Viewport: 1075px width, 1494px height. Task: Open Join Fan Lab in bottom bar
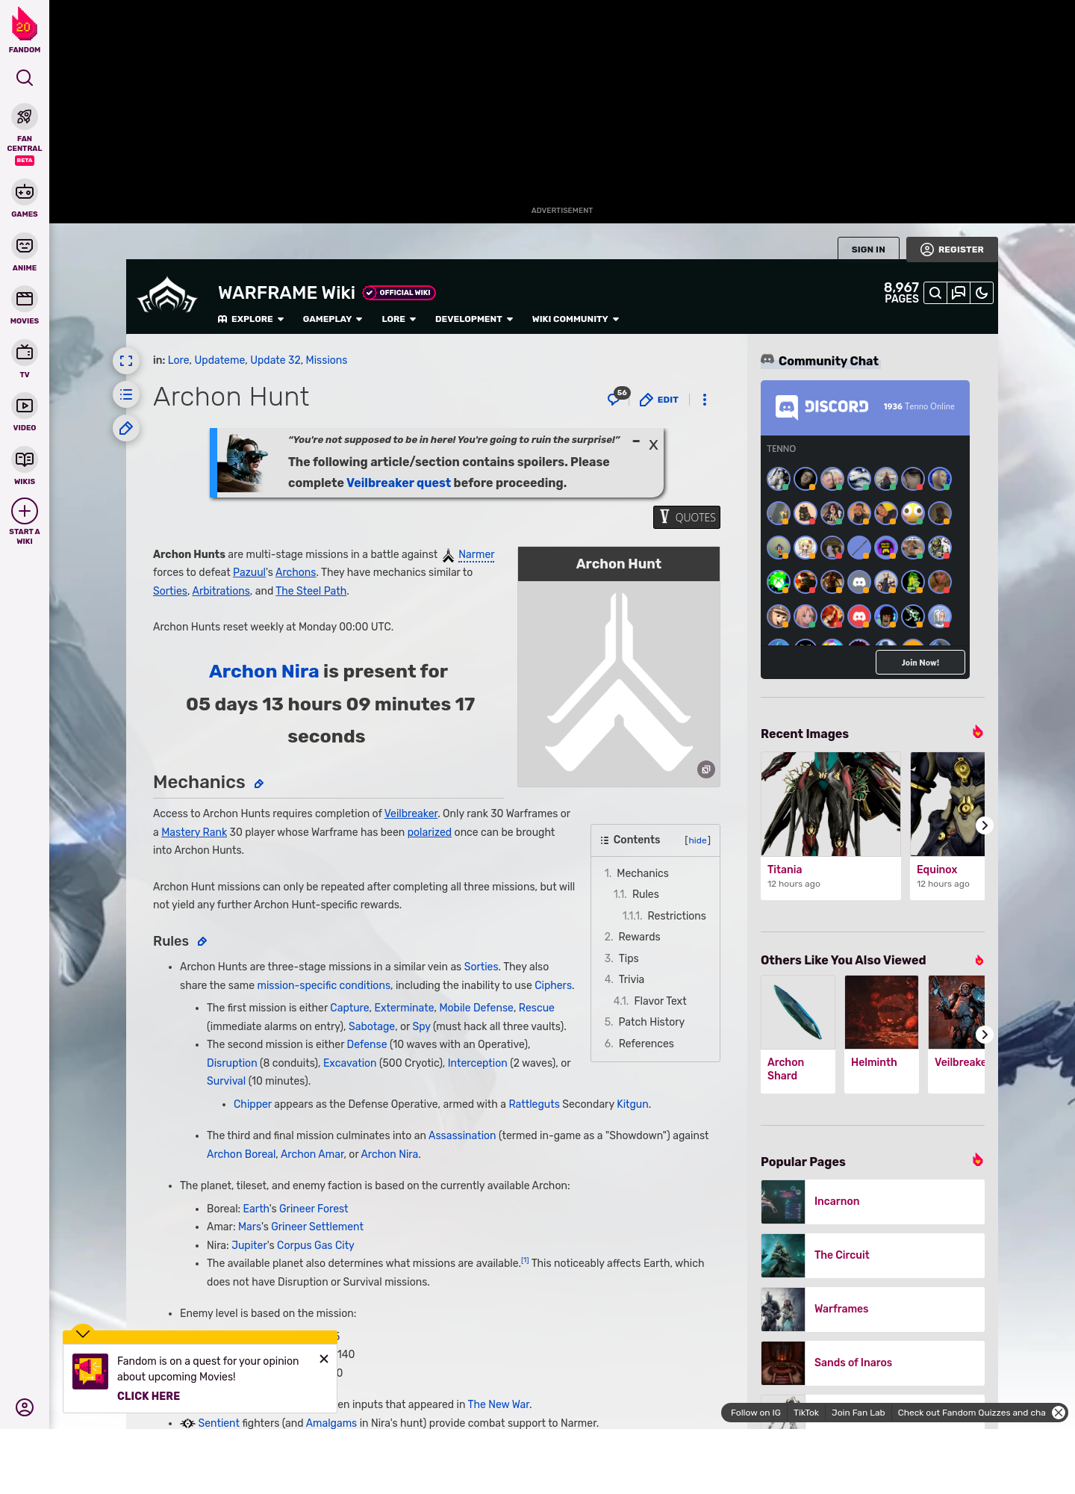[x=859, y=1413]
